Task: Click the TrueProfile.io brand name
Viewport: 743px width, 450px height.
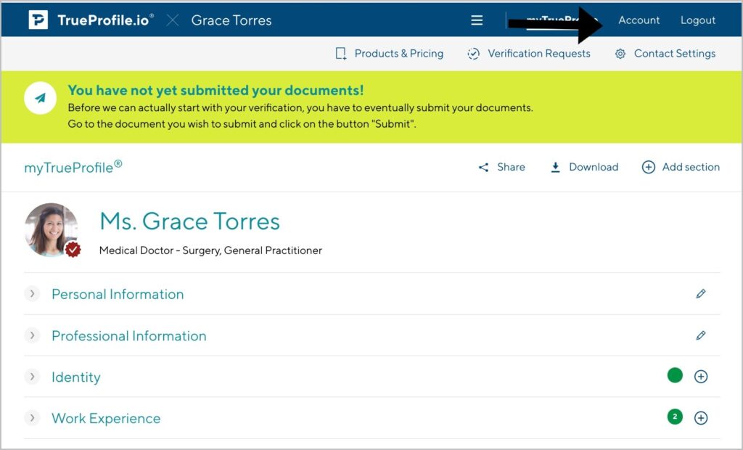Action: 105,20
